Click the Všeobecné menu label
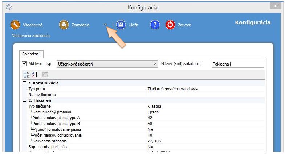This screenshot has width=285, height=154. click(33, 25)
